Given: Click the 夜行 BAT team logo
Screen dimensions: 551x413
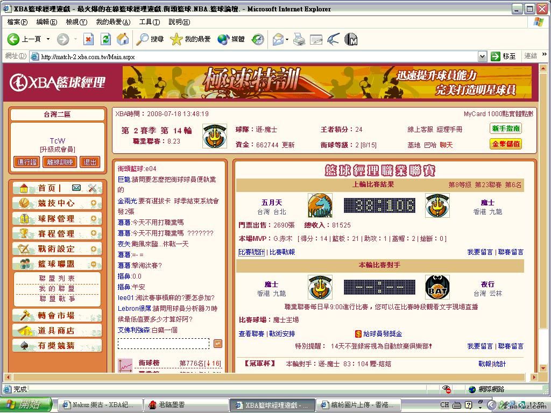Looking at the screenshot, I should click(437, 287).
